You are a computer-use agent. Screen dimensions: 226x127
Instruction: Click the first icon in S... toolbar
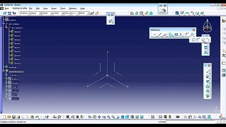pos(207,71)
